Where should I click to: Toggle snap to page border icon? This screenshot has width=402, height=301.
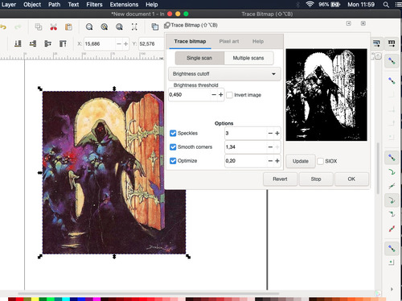(392, 262)
